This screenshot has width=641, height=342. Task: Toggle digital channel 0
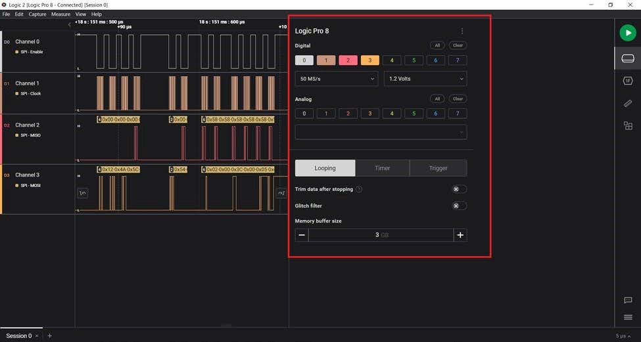click(x=304, y=60)
